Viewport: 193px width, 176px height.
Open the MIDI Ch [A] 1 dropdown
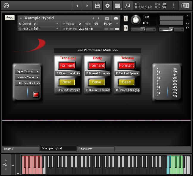[39, 29]
